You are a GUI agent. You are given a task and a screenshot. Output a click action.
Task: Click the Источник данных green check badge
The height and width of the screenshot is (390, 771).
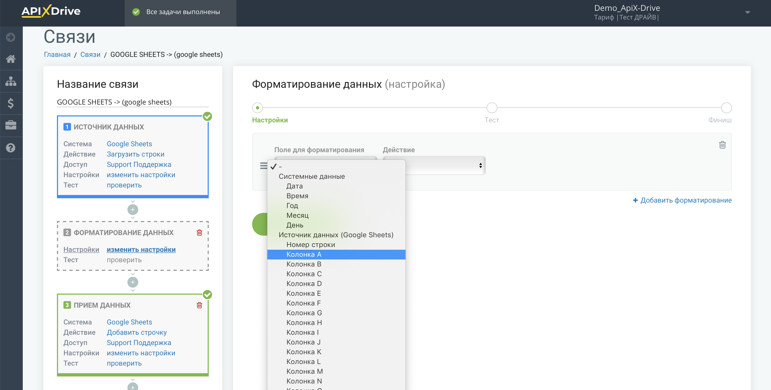[x=207, y=116]
